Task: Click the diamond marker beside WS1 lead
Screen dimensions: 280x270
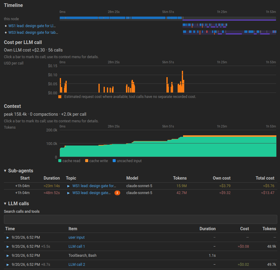Action: [6, 26]
